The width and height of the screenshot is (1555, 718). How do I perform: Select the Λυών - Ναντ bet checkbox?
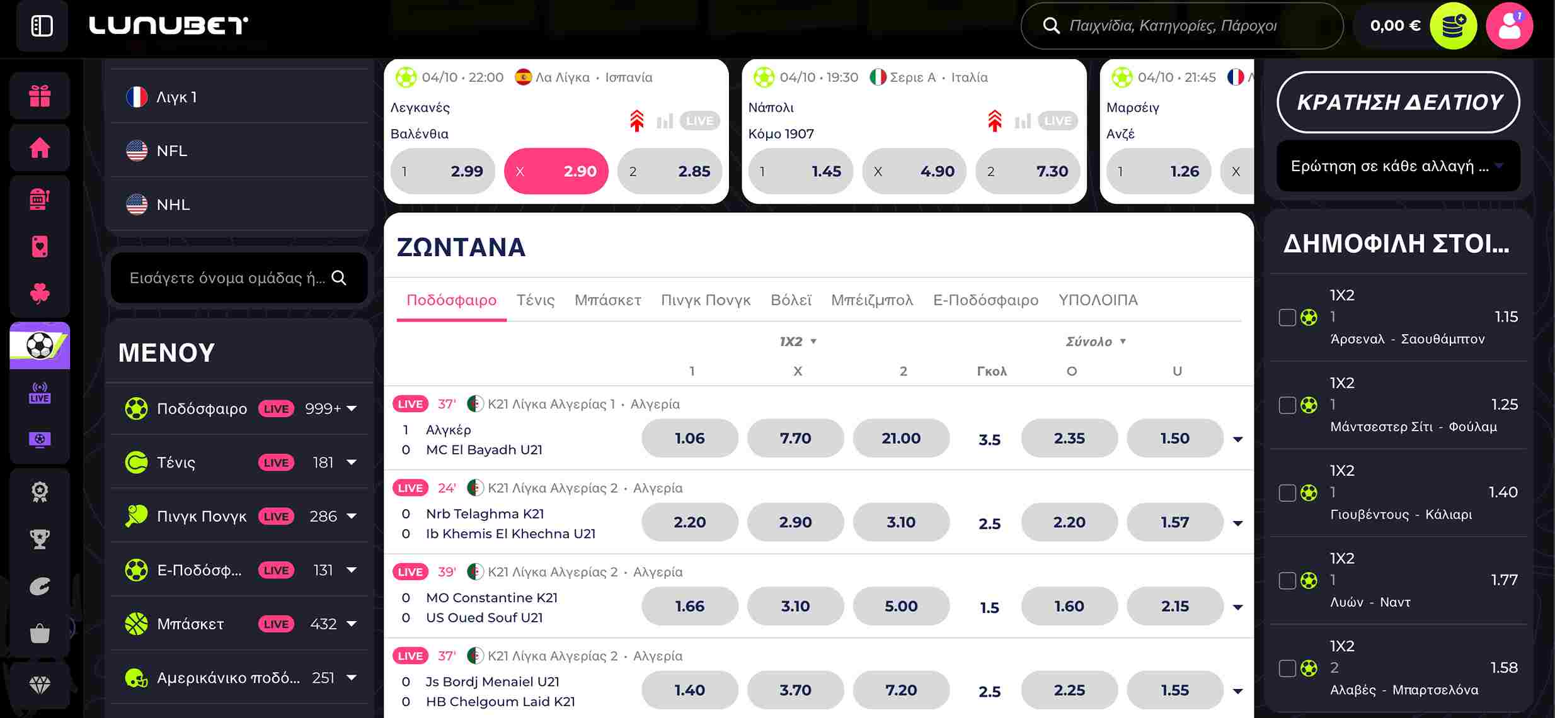[x=1287, y=580]
